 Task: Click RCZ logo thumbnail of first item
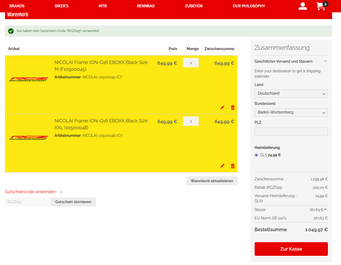(x=29, y=79)
